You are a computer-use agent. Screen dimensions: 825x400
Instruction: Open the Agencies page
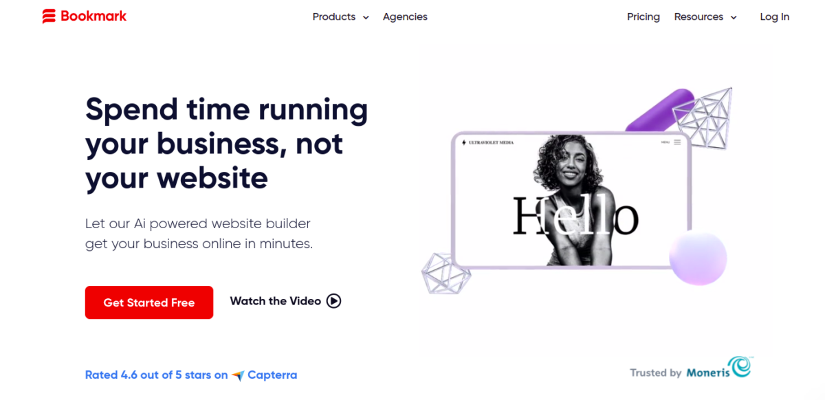[405, 16]
